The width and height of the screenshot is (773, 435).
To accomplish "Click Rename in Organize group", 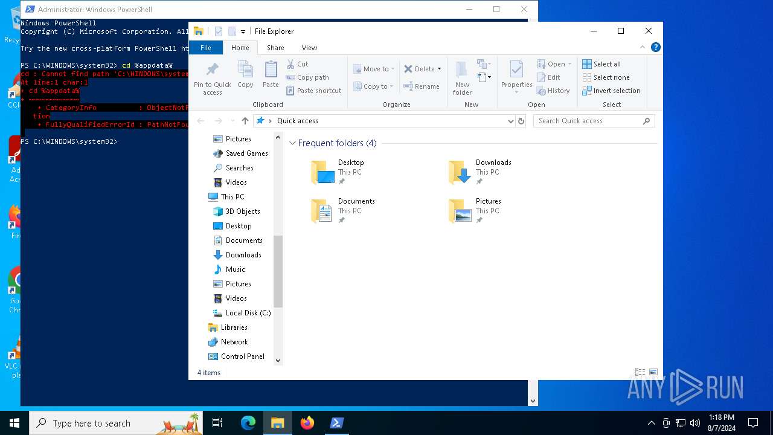I will [422, 86].
